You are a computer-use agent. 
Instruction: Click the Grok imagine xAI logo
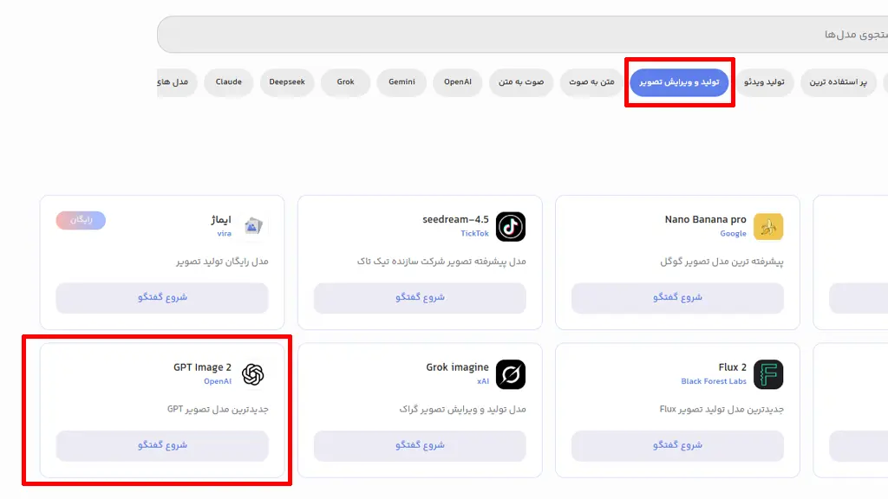(x=510, y=374)
